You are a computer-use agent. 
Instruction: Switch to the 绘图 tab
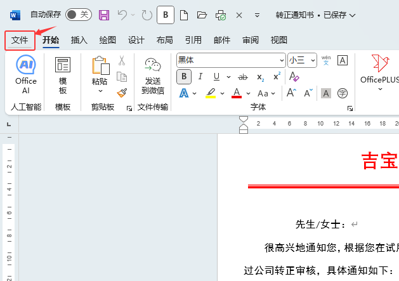[108, 40]
